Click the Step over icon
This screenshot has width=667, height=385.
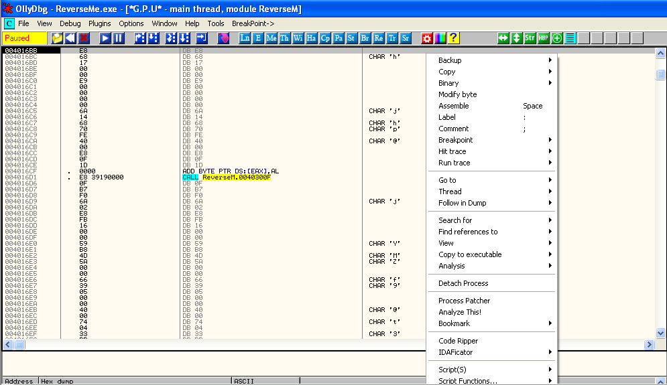click(153, 38)
